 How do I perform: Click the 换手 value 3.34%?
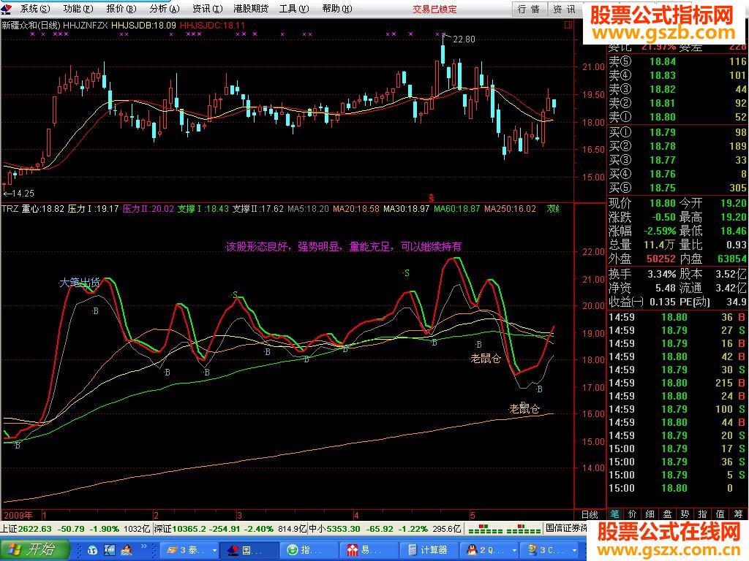[661, 275]
